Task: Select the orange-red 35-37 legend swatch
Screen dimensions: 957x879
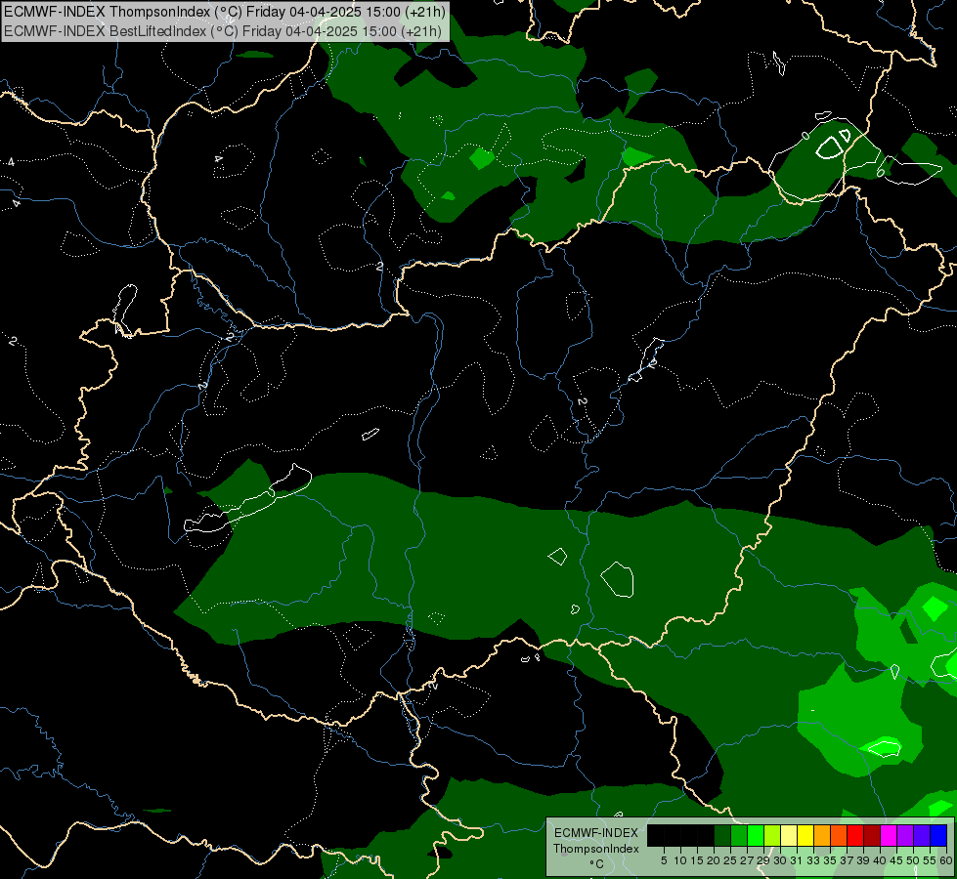Action: point(839,835)
